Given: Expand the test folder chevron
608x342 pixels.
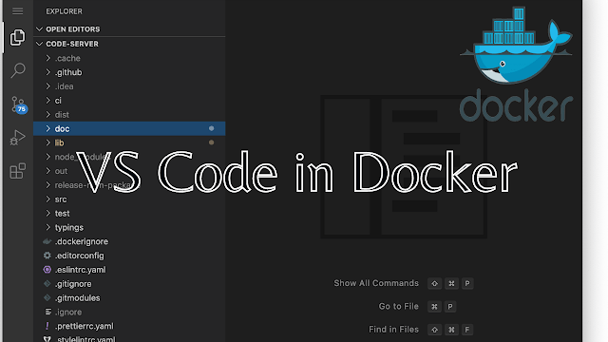Looking at the screenshot, I should (x=48, y=213).
